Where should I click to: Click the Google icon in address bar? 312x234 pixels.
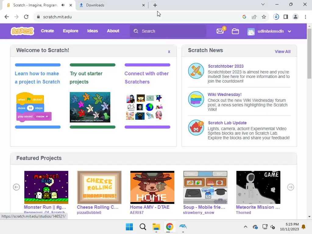point(244,17)
